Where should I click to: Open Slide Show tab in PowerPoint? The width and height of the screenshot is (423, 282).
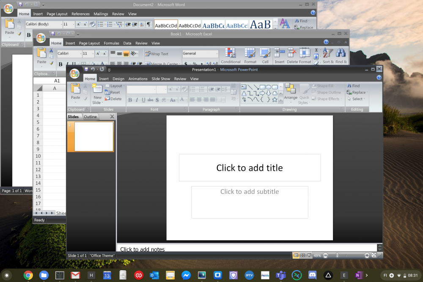(x=161, y=79)
